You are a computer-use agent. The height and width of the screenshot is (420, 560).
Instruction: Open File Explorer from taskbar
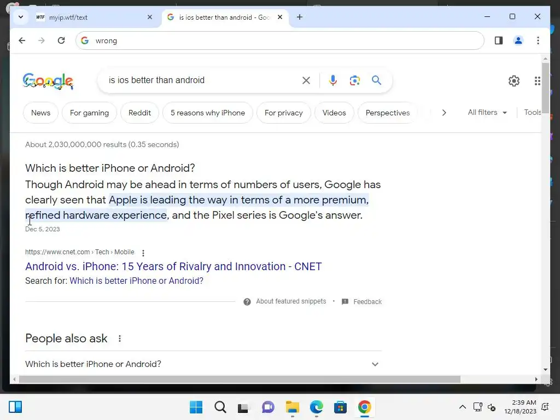292,407
